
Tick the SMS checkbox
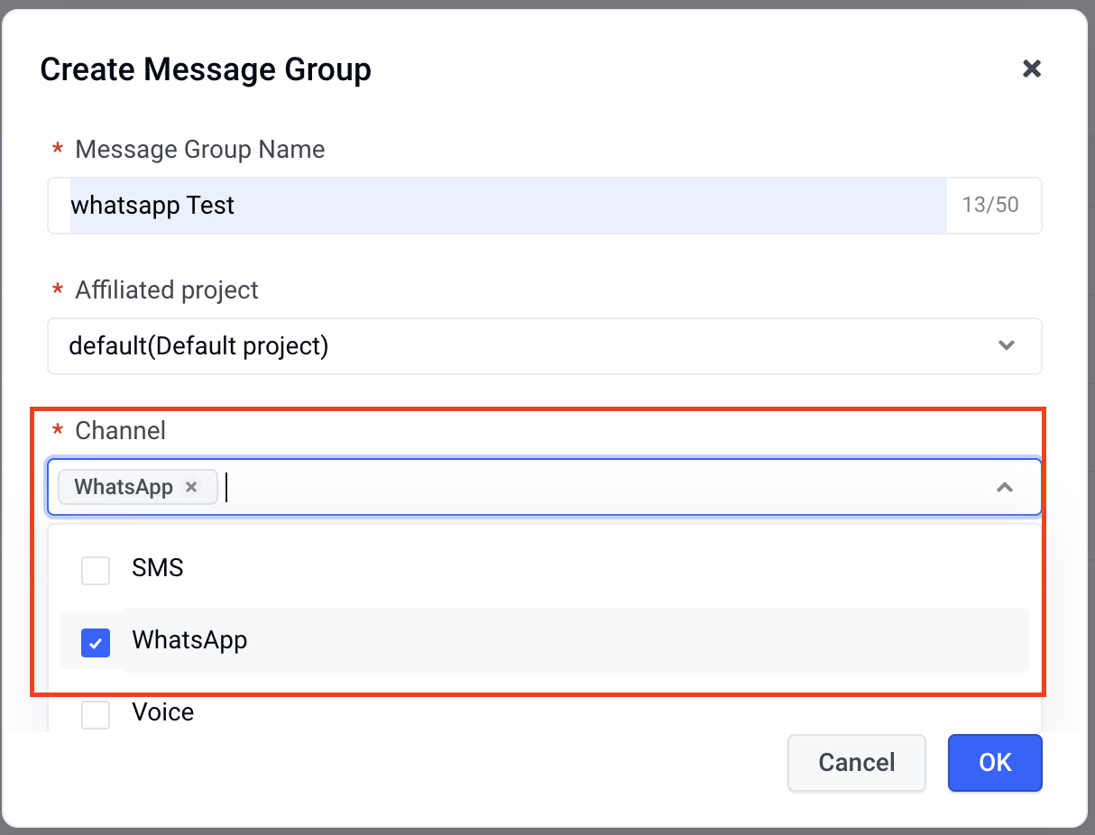click(96, 570)
